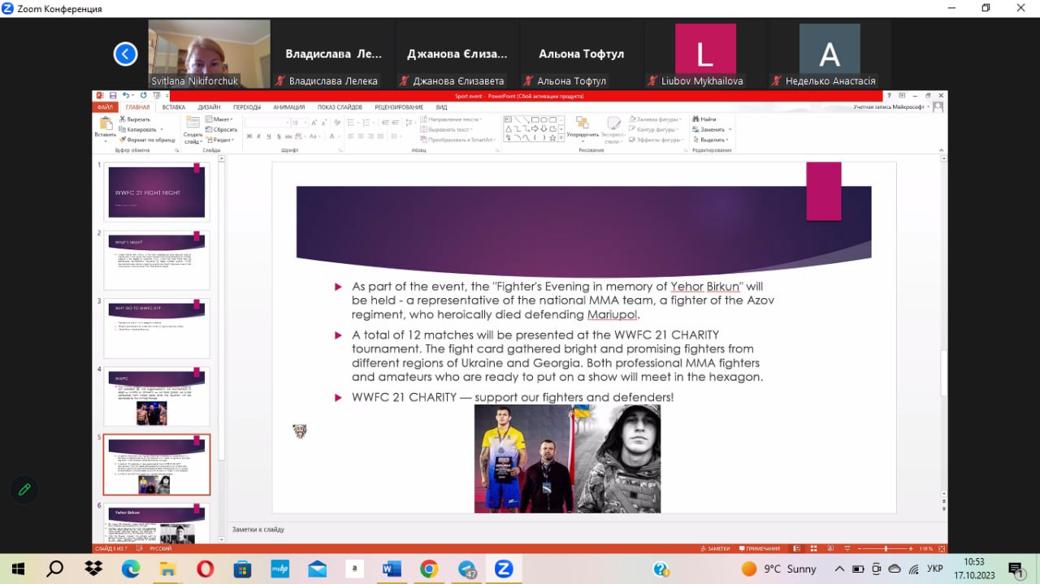Select slide 6 Yehor Birkun thumbnail

coord(157,524)
